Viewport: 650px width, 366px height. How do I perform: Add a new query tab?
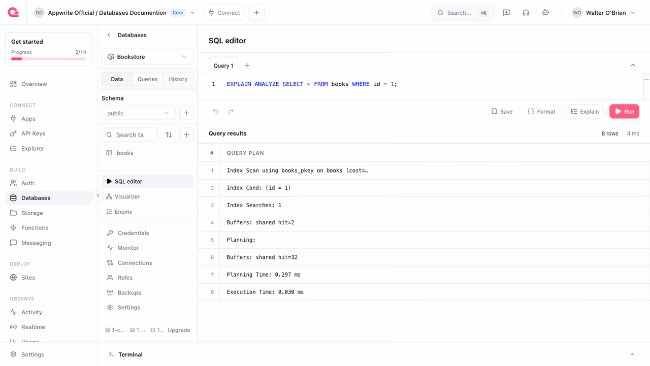[247, 65]
